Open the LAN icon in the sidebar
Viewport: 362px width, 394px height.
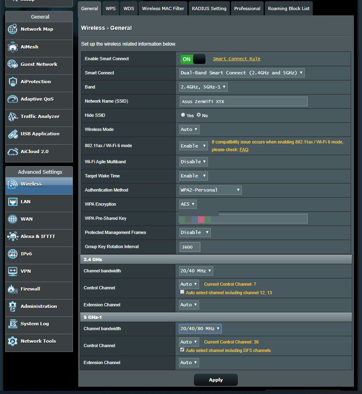coord(12,202)
